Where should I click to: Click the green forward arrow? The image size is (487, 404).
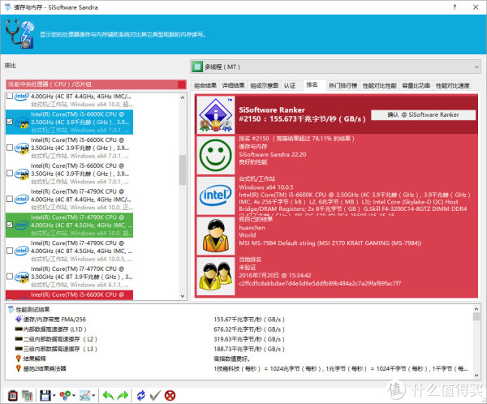click(123, 395)
